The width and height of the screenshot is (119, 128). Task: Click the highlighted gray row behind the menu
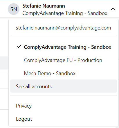point(4,63)
